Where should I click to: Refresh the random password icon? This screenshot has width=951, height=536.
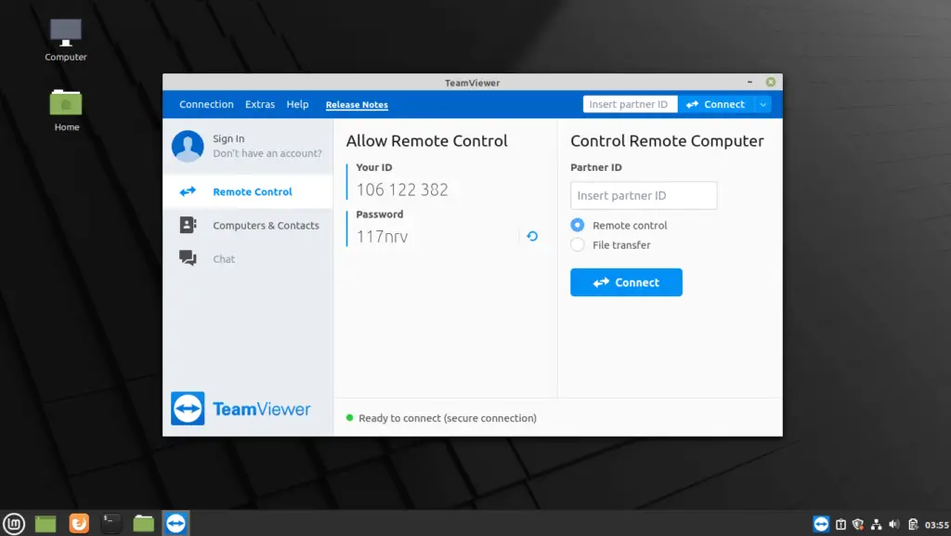coord(532,236)
